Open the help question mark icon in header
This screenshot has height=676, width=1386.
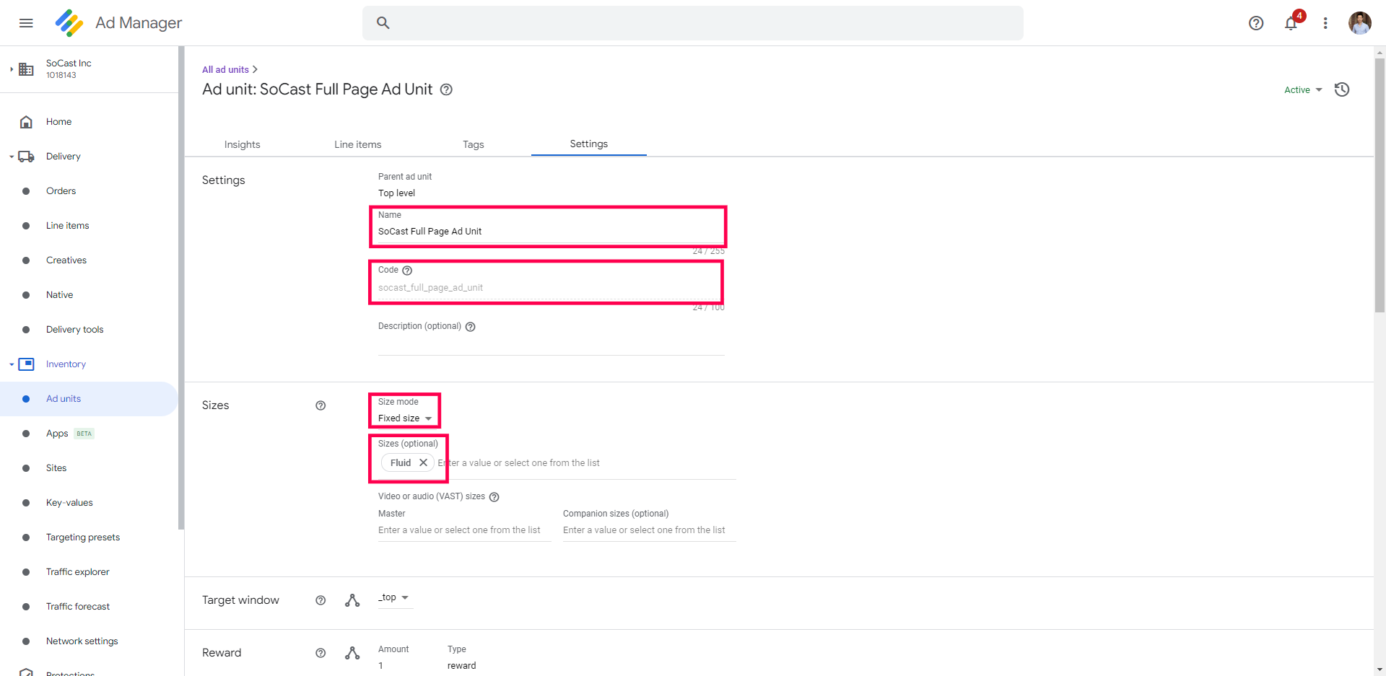tap(1256, 23)
